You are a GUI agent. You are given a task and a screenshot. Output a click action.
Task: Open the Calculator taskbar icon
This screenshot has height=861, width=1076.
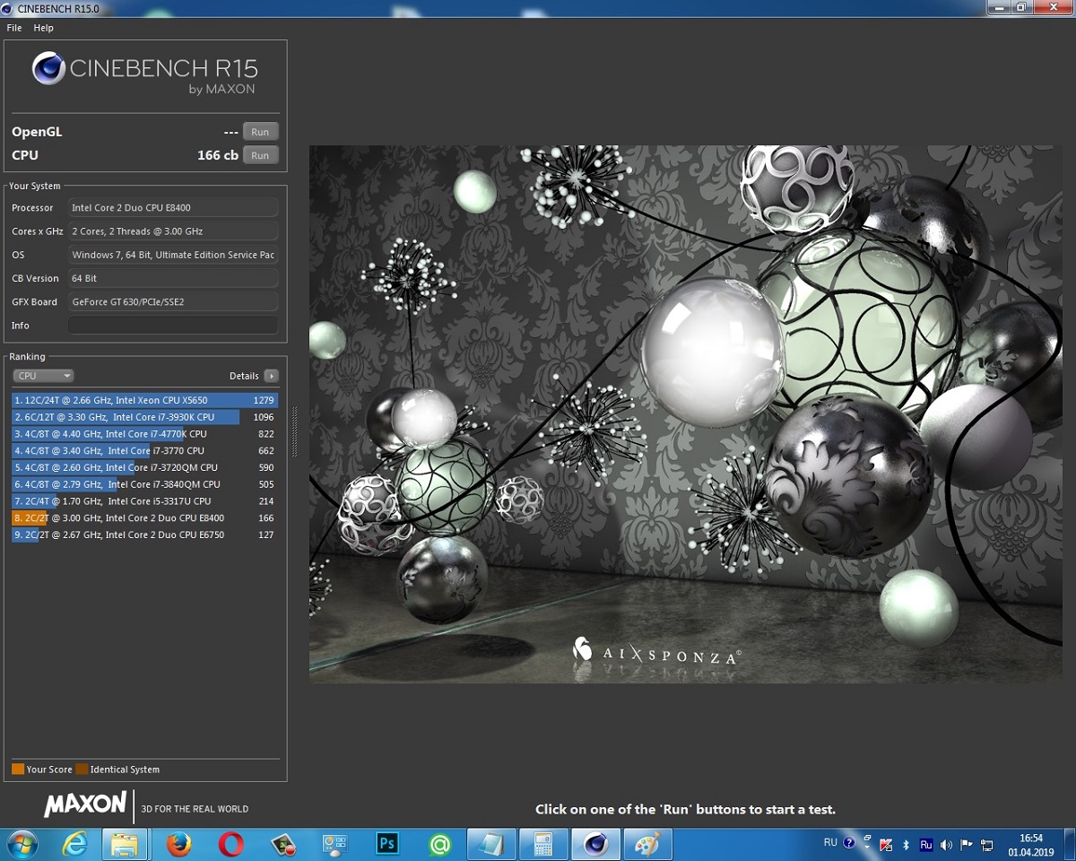[x=542, y=844]
